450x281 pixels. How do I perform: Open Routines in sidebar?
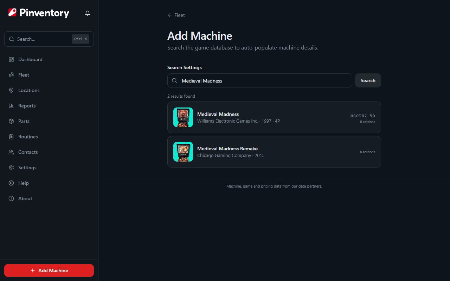coord(49,137)
